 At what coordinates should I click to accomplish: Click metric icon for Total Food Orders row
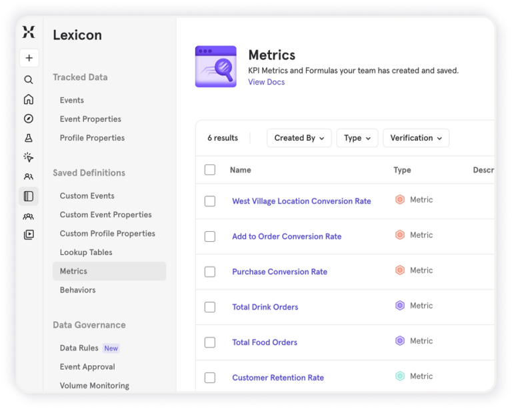click(x=400, y=341)
